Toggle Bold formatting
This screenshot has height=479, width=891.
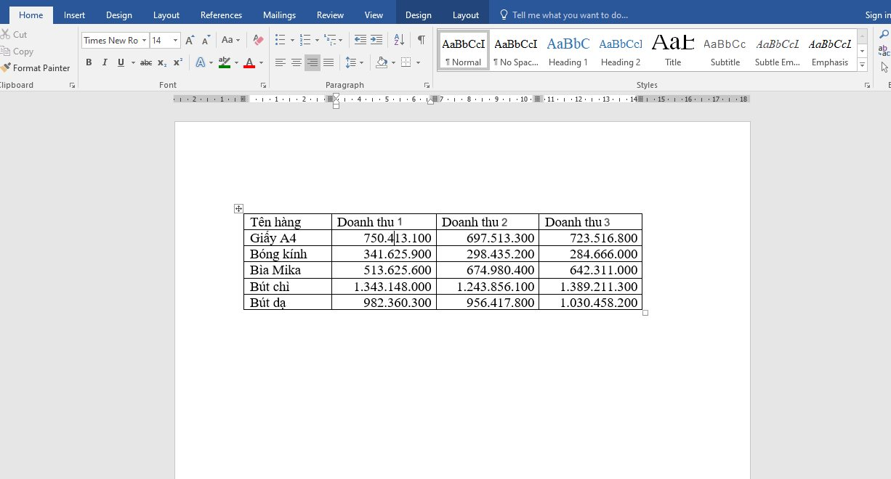89,63
